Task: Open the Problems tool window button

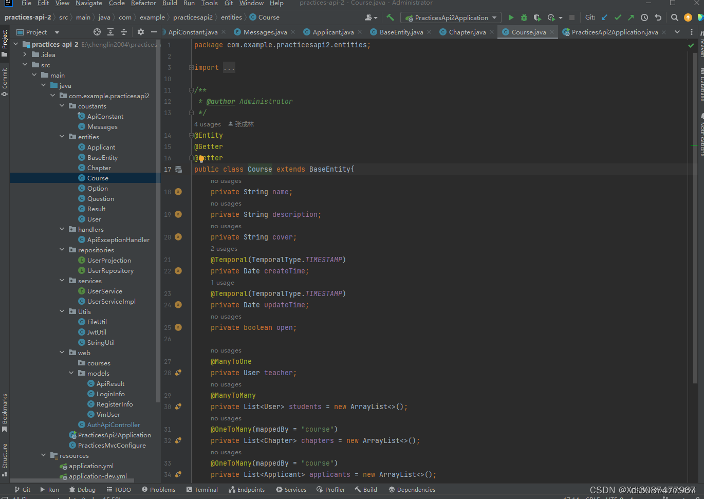Action: click(158, 490)
